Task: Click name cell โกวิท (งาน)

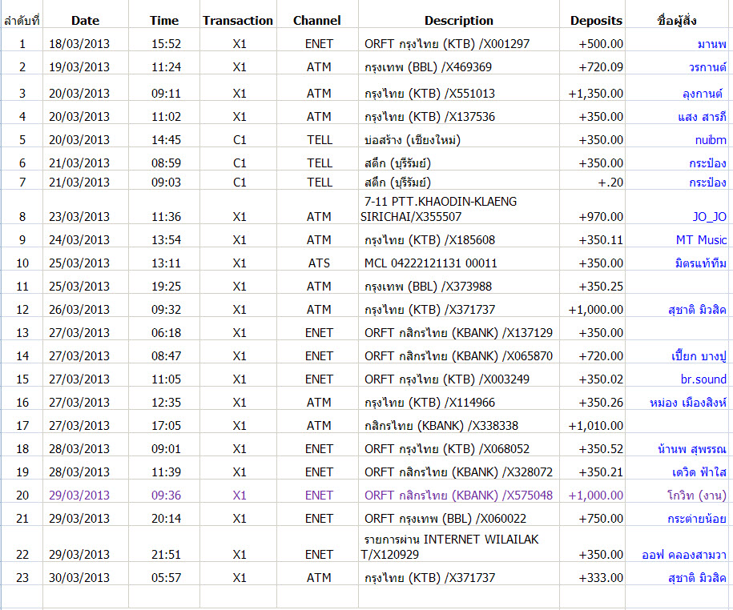Action: [x=697, y=496]
